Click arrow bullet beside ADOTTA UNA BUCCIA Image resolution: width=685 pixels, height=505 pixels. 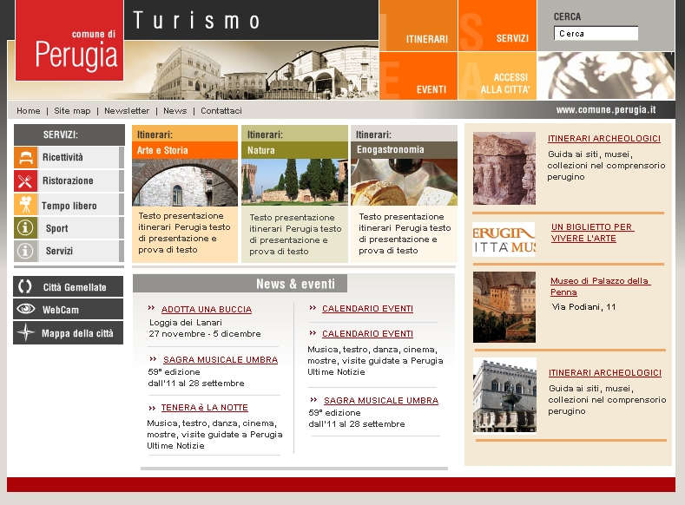152,308
